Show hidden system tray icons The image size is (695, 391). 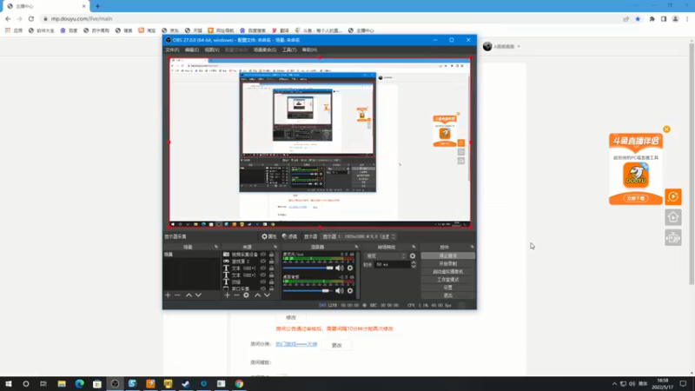click(614, 384)
